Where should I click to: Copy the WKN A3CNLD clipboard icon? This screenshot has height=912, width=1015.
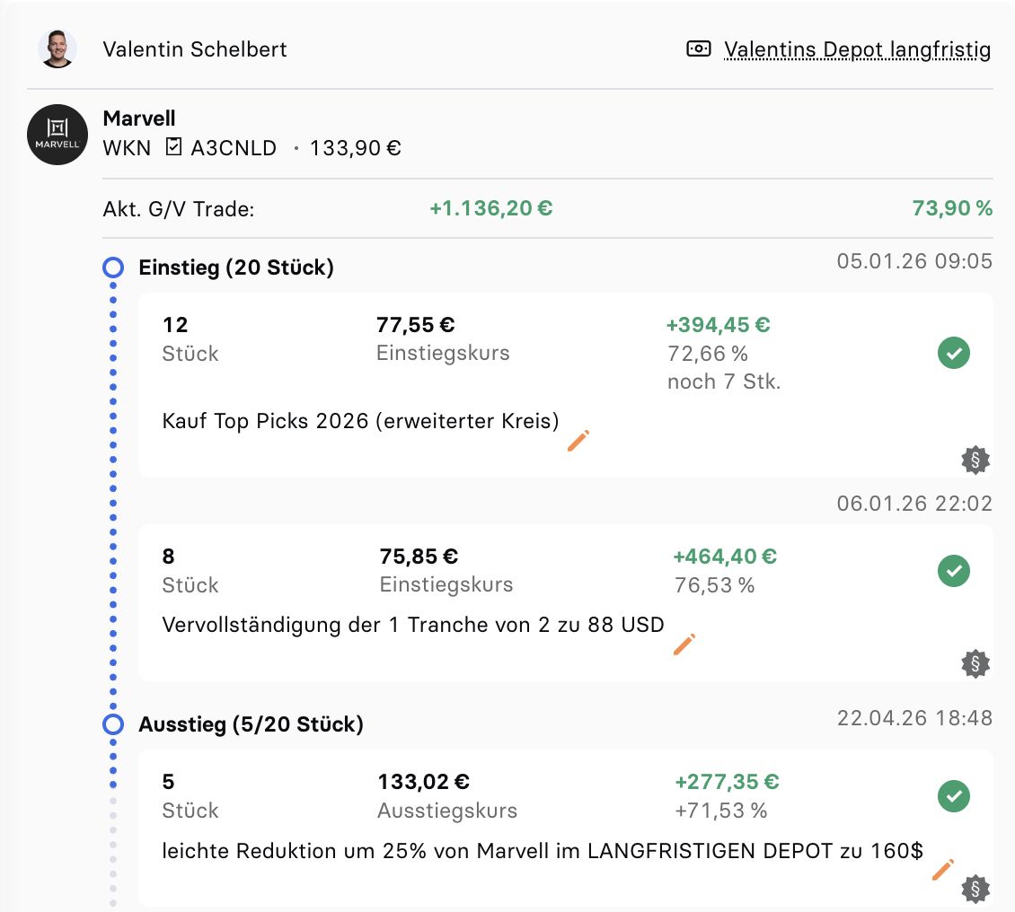point(174,147)
